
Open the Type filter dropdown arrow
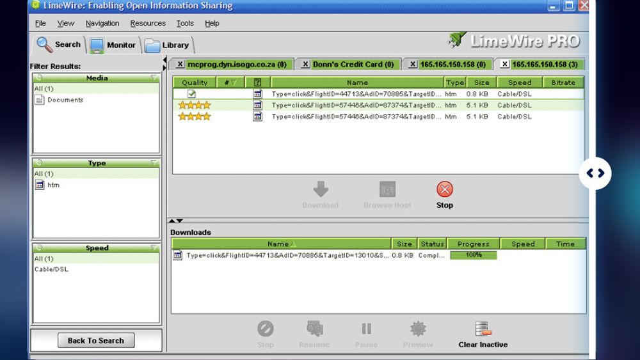click(x=154, y=162)
